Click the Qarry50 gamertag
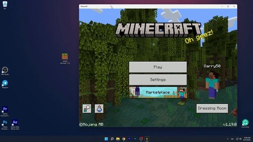The width and height of the screenshot is (253, 142). pyautogui.click(x=212, y=66)
